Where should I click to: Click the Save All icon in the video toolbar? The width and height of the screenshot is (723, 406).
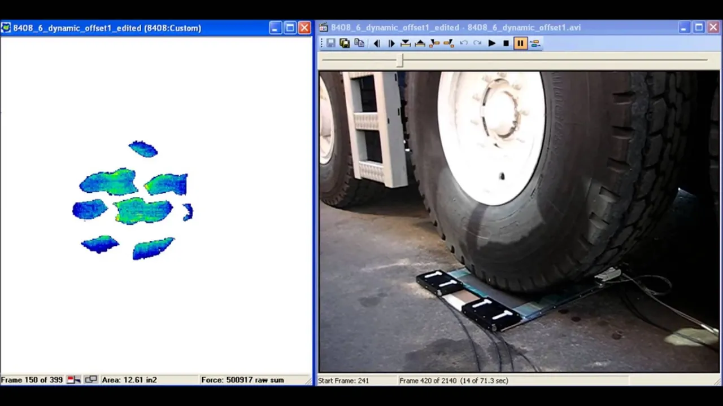click(x=345, y=43)
